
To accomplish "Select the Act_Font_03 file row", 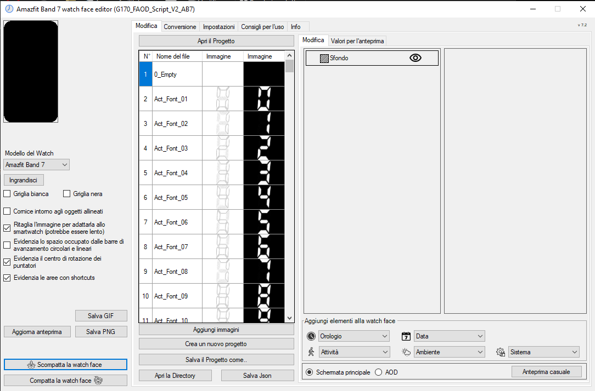I will pos(212,148).
